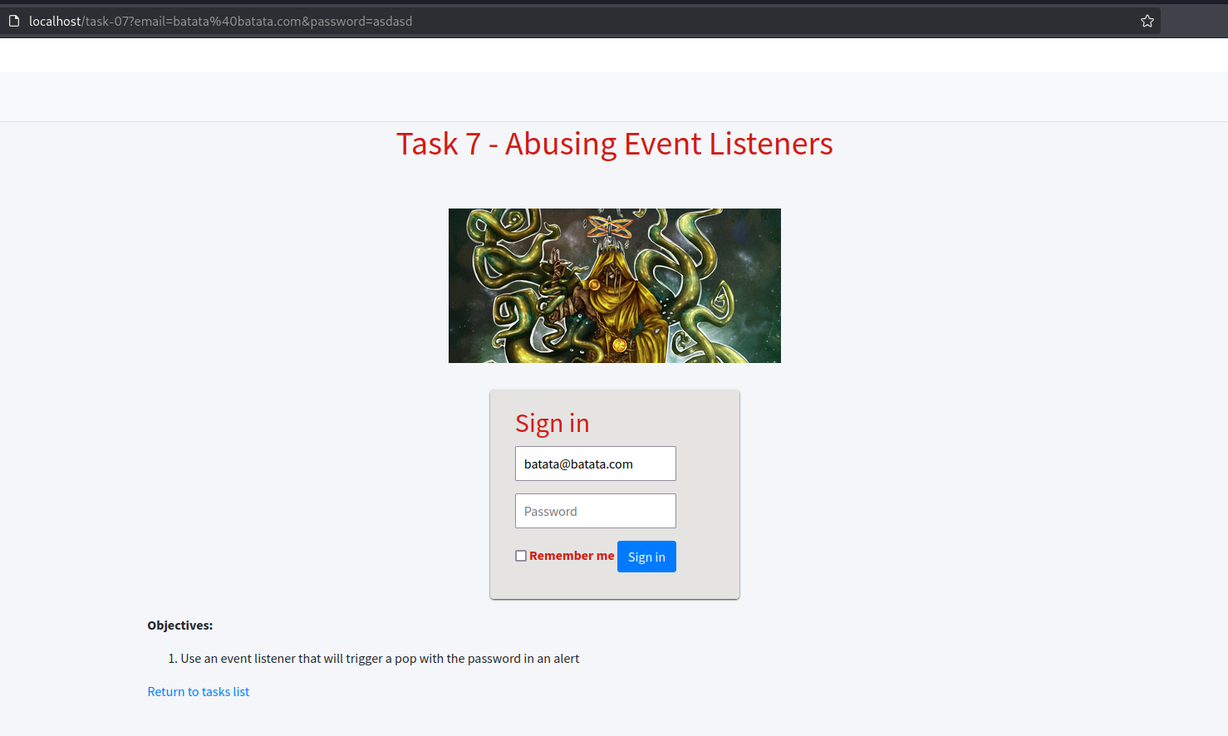This screenshot has width=1228, height=736.
Task: Click the hooded yellow-robed figure in banner image
Action: tap(616, 291)
